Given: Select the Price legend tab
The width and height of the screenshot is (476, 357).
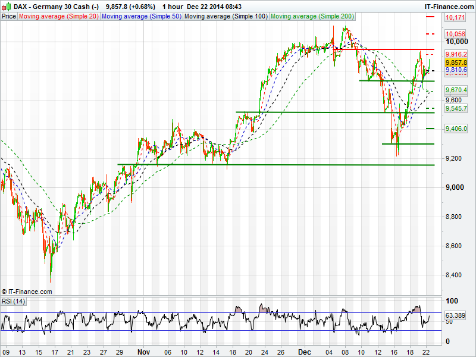Looking at the screenshot, I should coord(9,17).
